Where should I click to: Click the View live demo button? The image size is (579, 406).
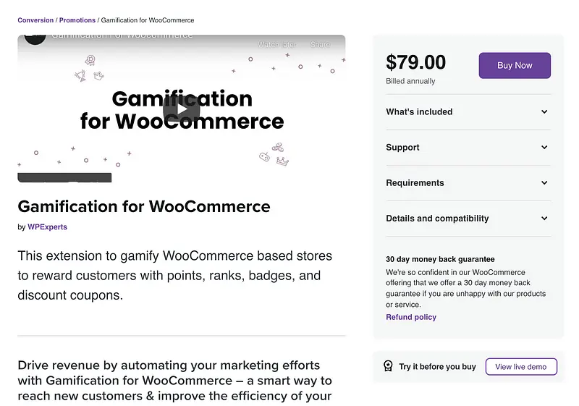[x=520, y=367]
